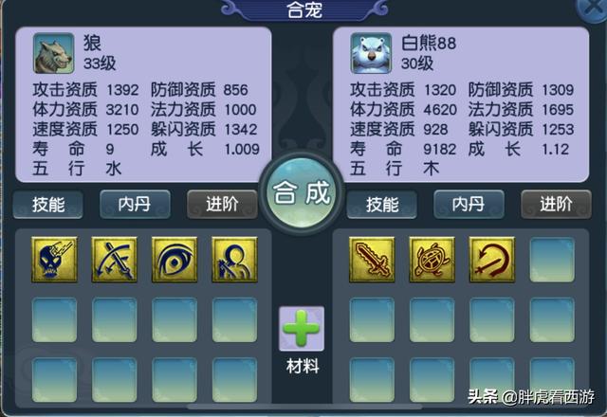Select the eye skill icon
Image resolution: width=607 pixels, height=417 pixels.
(175, 259)
